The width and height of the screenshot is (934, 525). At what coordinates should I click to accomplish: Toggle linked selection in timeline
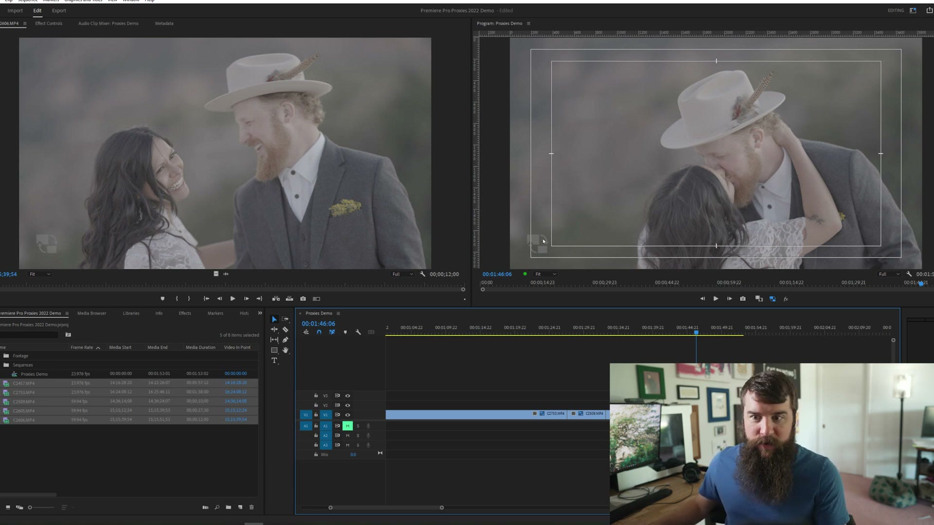[332, 332]
